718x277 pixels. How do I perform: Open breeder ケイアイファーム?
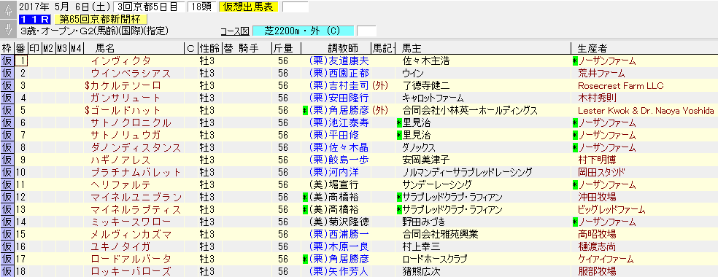click(x=606, y=259)
